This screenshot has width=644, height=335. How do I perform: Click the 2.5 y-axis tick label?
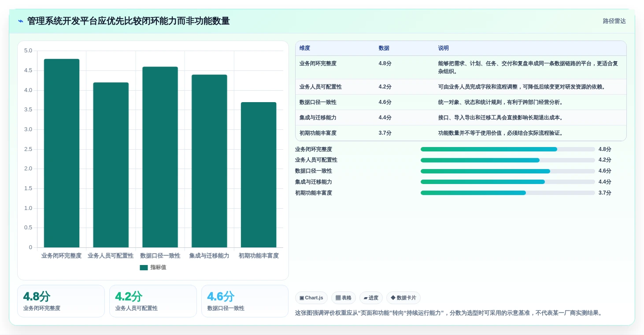point(28,149)
